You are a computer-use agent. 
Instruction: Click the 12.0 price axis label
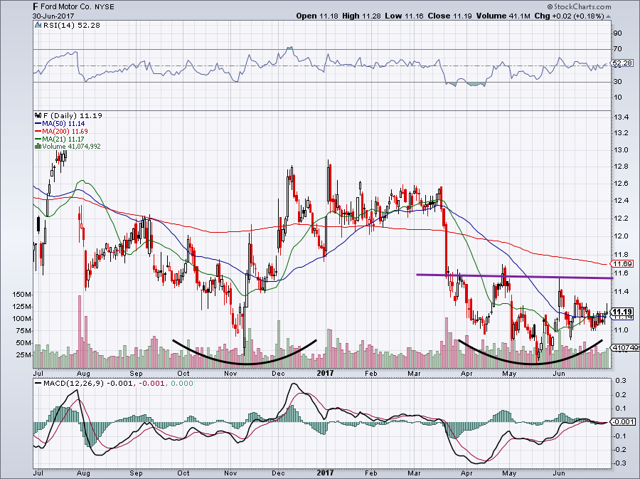click(x=620, y=236)
